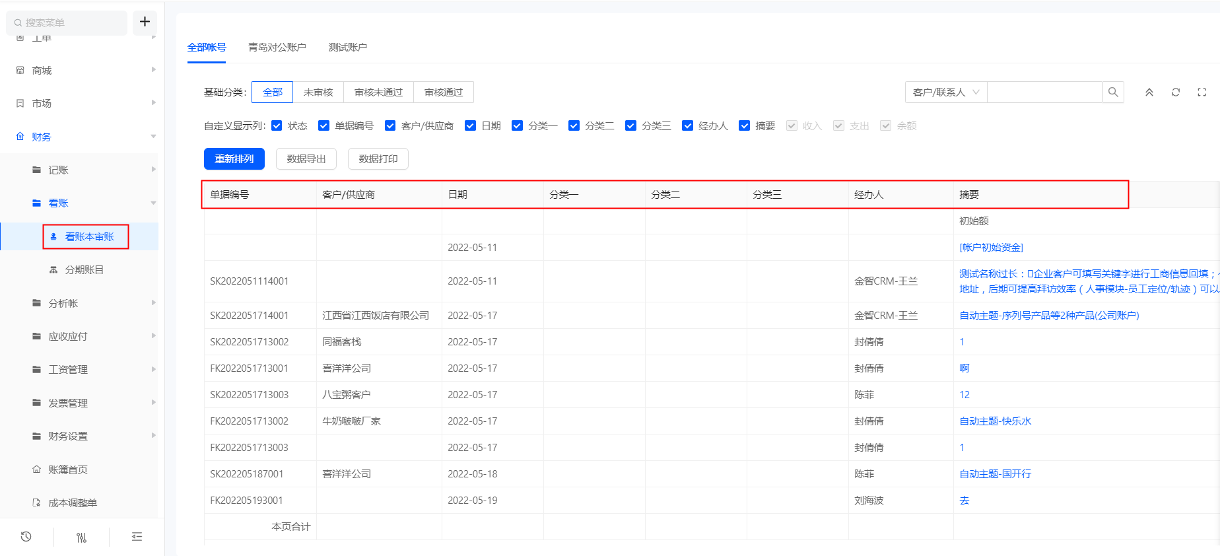1220x556 pixels.
Task: Collapse the filter panel with double-chevron icon
Action: click(1149, 92)
